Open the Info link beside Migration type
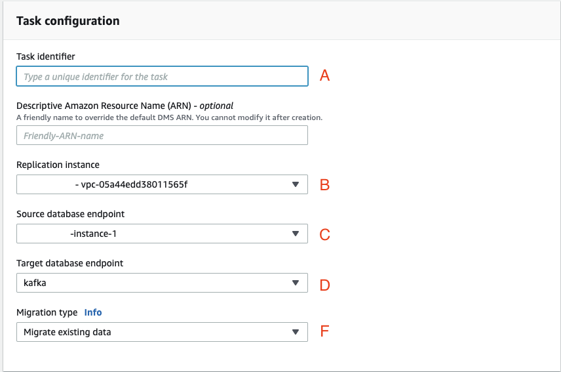This screenshot has width=561, height=372. 93,312
